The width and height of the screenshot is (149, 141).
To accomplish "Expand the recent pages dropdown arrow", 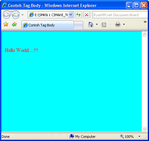I will click(23, 15).
